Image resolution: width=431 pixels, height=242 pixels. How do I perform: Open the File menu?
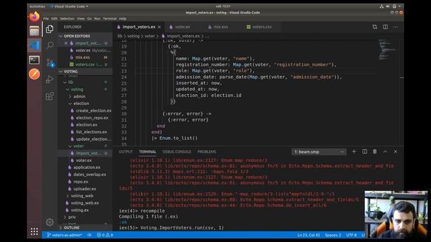[46, 19]
